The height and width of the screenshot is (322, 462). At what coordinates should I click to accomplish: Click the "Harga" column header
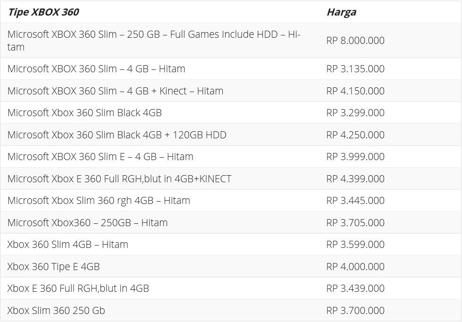pyautogui.click(x=341, y=12)
